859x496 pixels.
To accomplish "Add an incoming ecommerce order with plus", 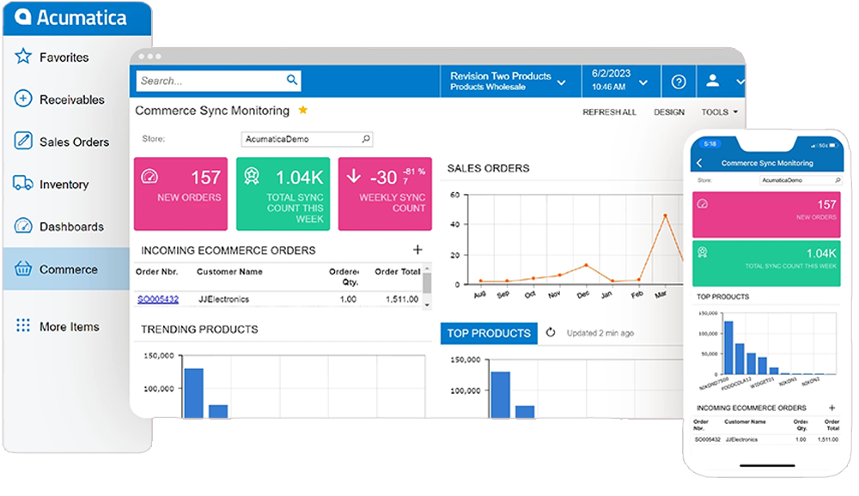I will click(417, 250).
